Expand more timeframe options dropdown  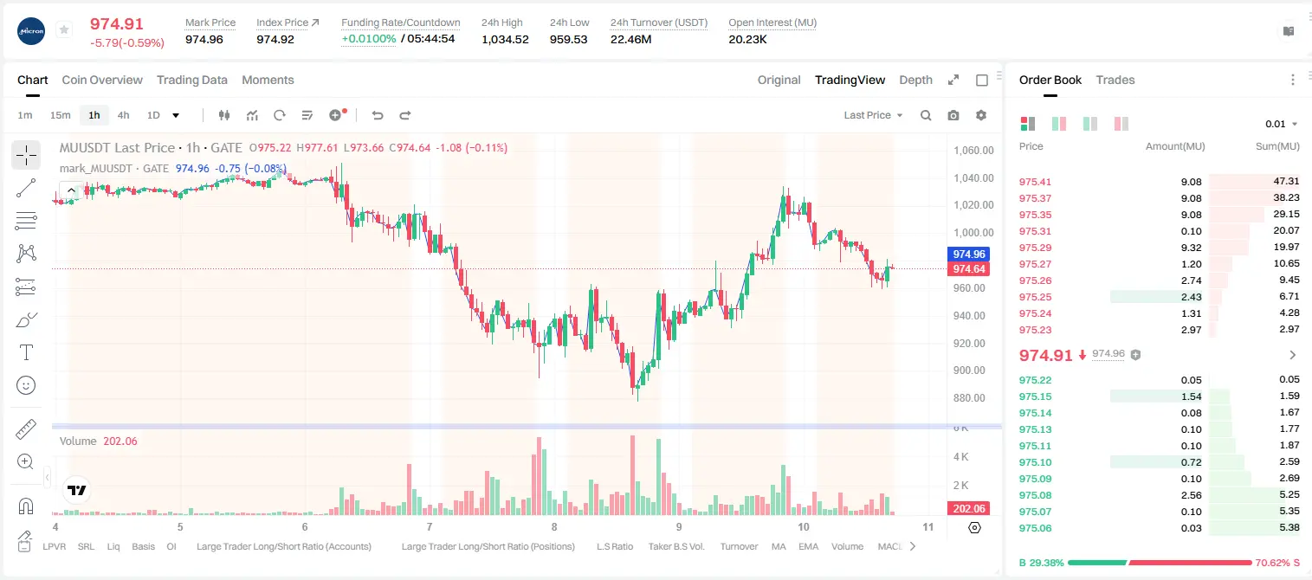[176, 115]
